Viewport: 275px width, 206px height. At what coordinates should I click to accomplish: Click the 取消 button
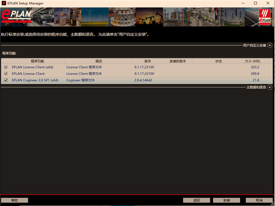259,200
